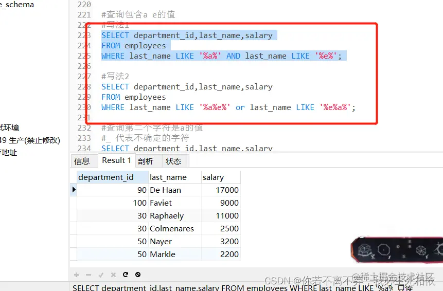Click department_id 30 in Colmenares row
This screenshot has height=291, width=443.
[x=113, y=229]
